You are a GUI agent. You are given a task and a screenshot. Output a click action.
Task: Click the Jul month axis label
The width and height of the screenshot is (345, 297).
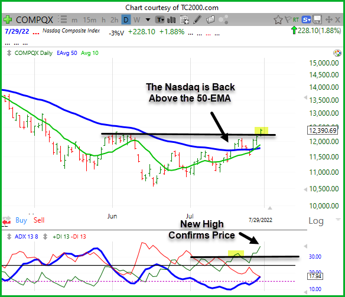(x=190, y=216)
